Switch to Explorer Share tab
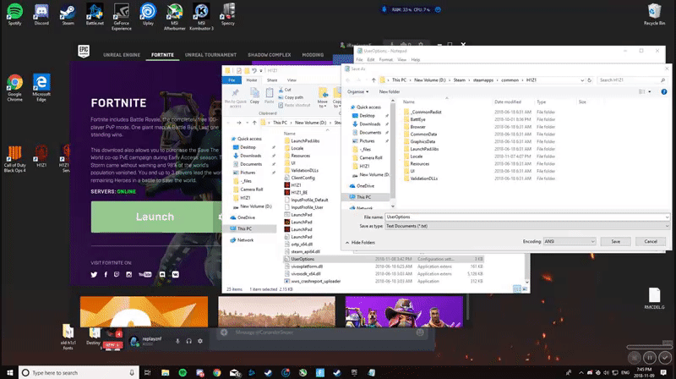The image size is (676, 379). tap(272, 80)
